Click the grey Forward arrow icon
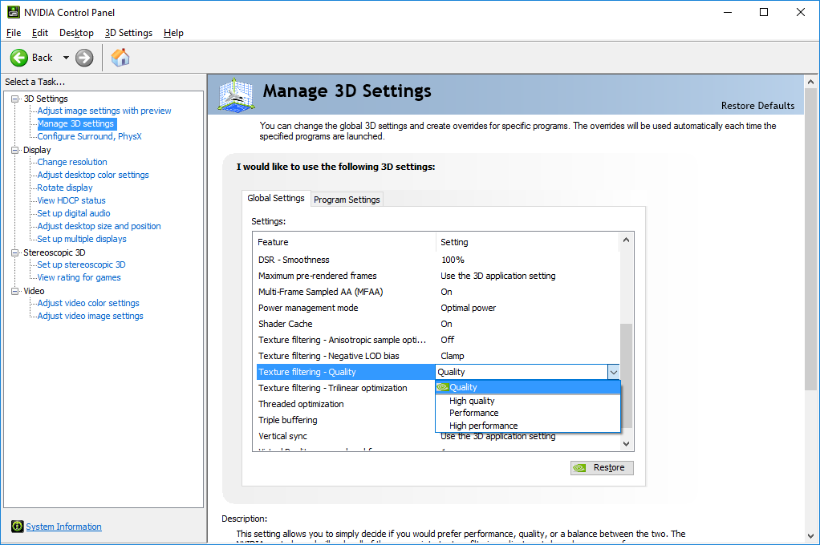Screen dimensions: 820x545 84,58
